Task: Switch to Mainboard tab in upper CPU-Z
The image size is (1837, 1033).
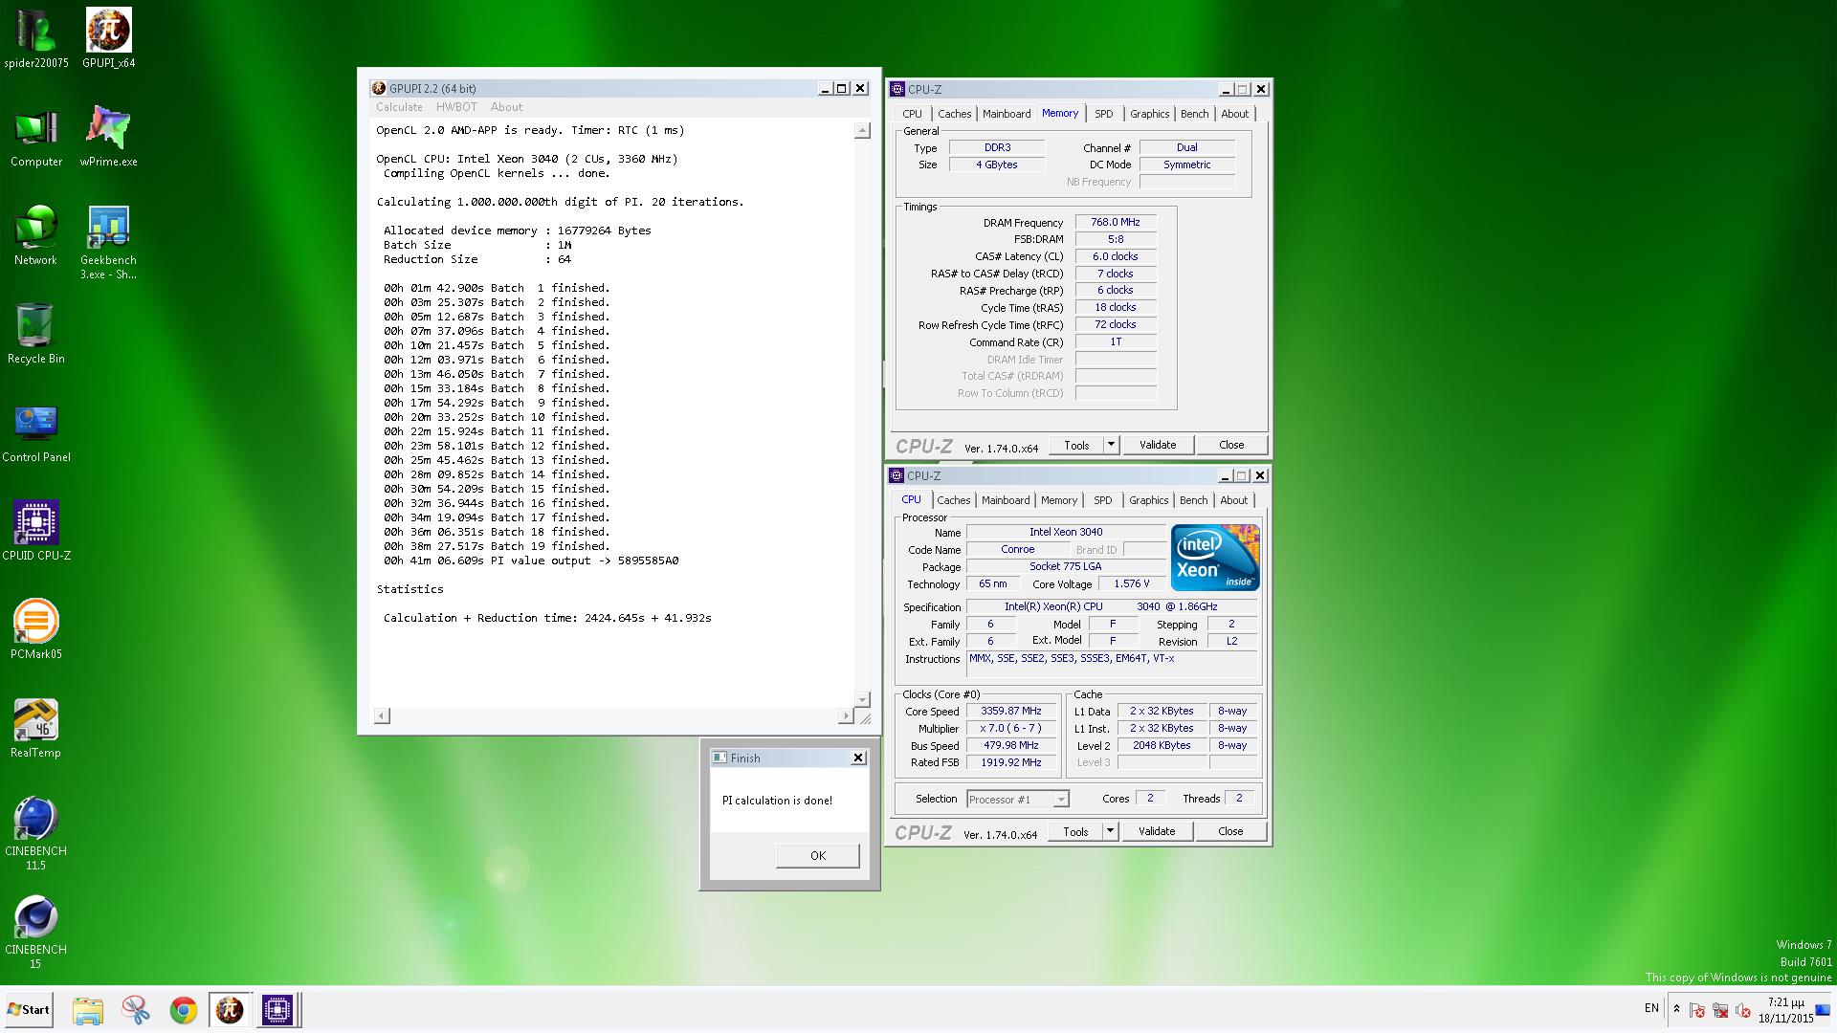Action: click(x=1007, y=114)
